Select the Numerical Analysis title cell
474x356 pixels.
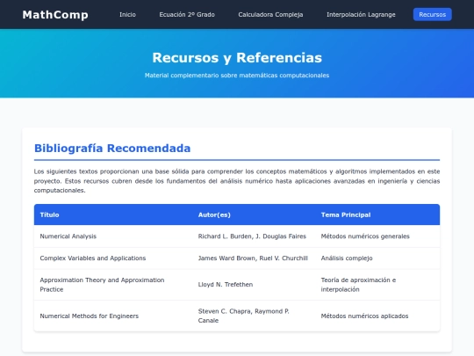pyautogui.click(x=113, y=236)
